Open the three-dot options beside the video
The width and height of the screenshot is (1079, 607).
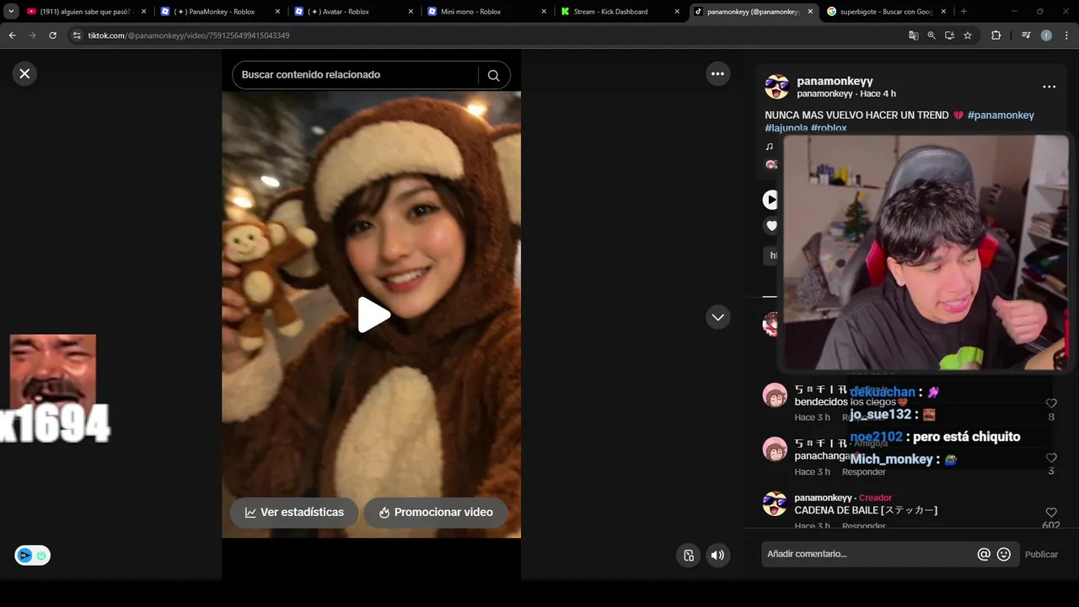[x=717, y=73]
